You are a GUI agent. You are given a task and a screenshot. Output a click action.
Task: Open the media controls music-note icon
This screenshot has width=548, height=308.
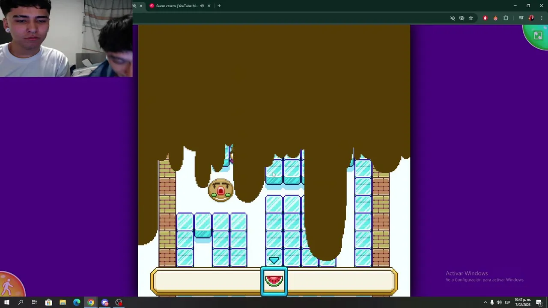coord(521,18)
